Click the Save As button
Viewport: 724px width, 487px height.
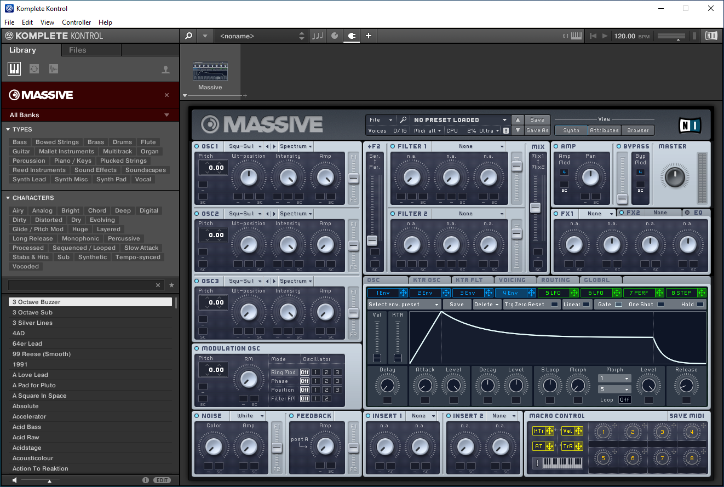(x=537, y=130)
